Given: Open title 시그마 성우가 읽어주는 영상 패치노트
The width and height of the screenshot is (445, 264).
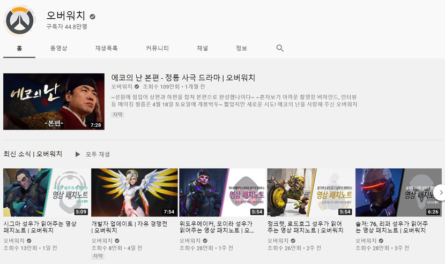Looking at the screenshot, I should [x=40, y=227].
